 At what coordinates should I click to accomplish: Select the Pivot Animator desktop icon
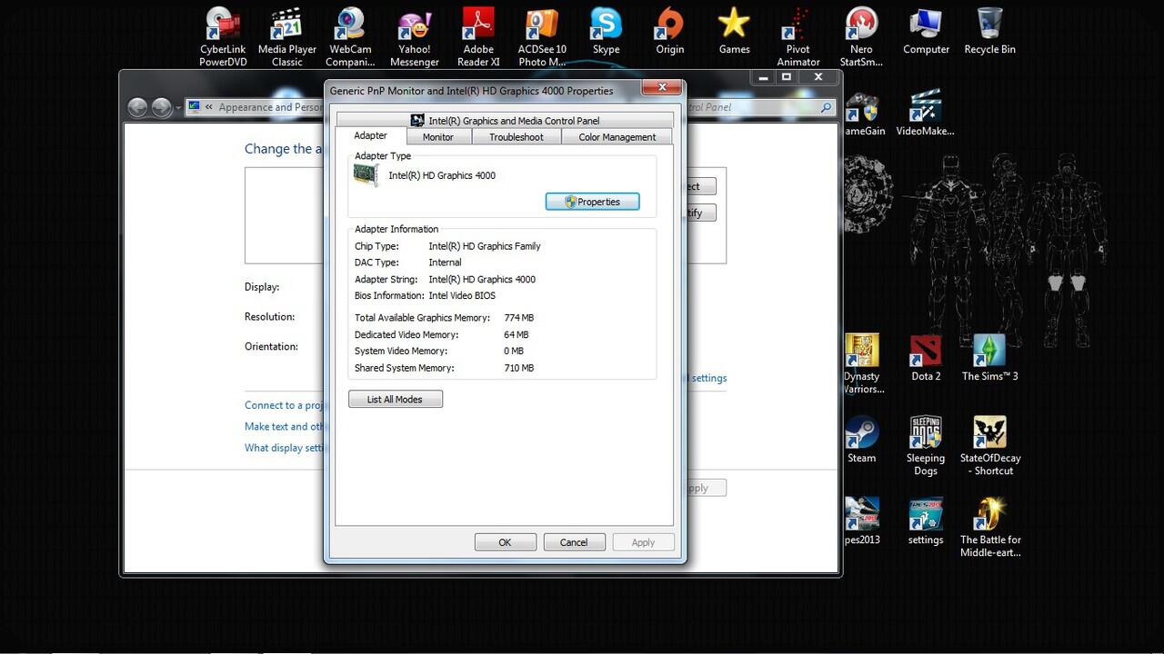798,36
